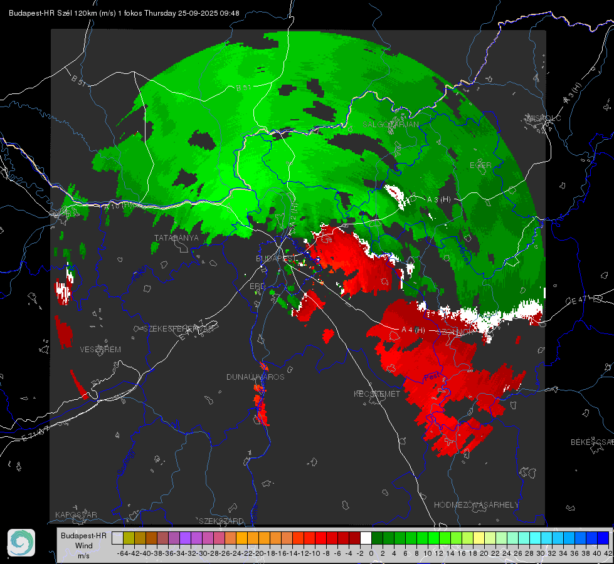Screen dimensions: 614x564
Task: Click the DUNAUJVAROS city label
Action: (255, 377)
